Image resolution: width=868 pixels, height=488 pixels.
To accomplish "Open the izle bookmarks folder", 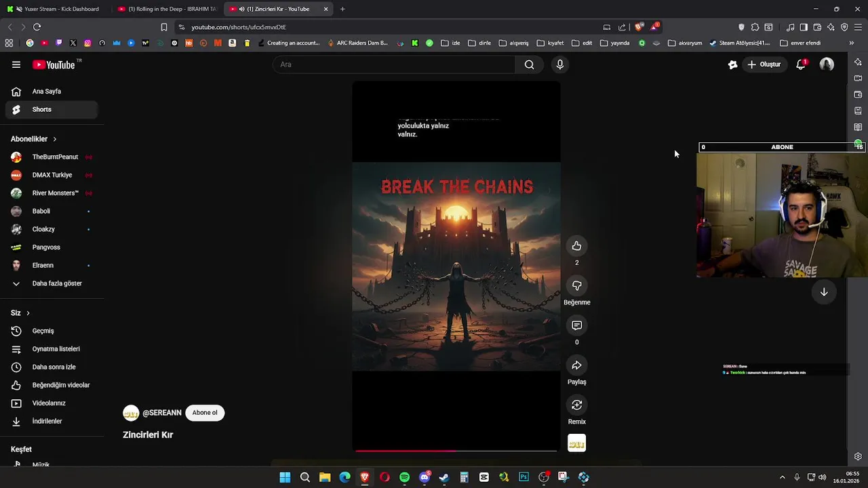I will 450,43.
